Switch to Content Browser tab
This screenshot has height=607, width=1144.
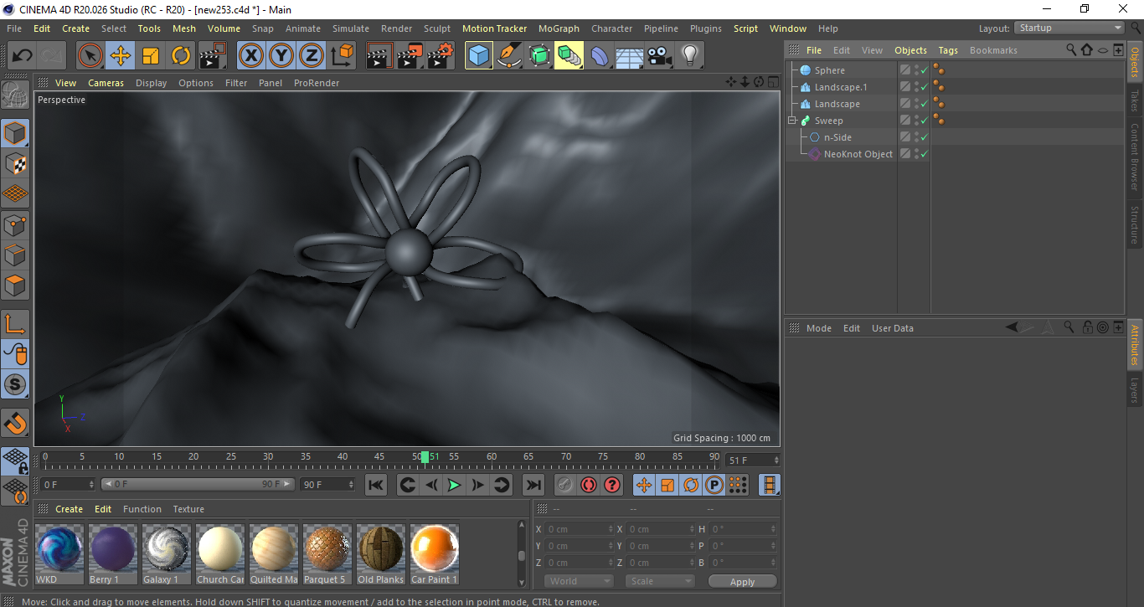pos(1135,157)
